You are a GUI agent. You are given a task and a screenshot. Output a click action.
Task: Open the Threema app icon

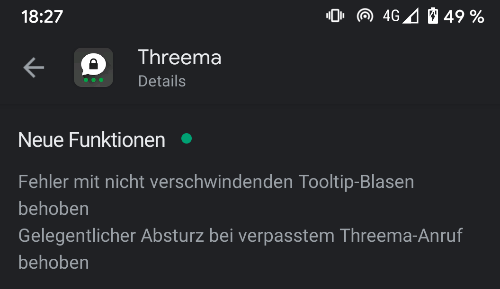[x=93, y=68]
